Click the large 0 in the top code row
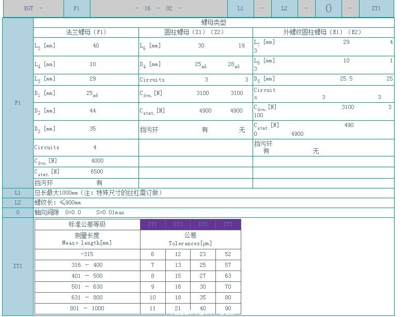This screenshot has height=317, width=405. [329, 9]
